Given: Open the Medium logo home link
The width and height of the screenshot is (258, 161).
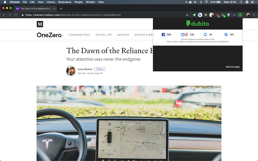Looking at the screenshot, I should click(x=40, y=24).
